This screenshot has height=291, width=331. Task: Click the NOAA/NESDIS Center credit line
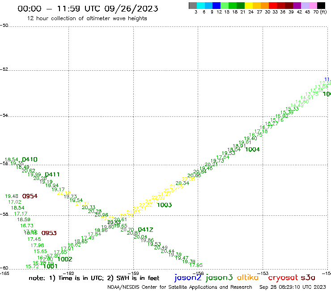(x=180, y=287)
